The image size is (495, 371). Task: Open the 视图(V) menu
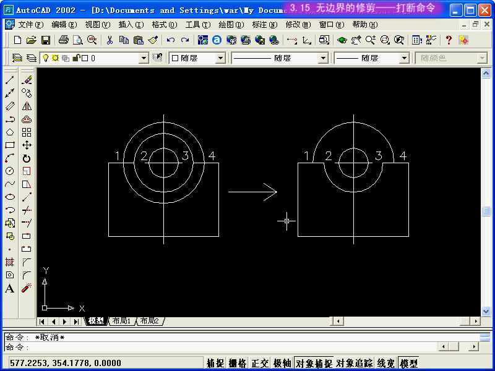98,25
